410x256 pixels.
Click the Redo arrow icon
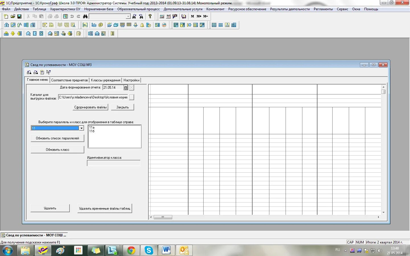[79, 16]
